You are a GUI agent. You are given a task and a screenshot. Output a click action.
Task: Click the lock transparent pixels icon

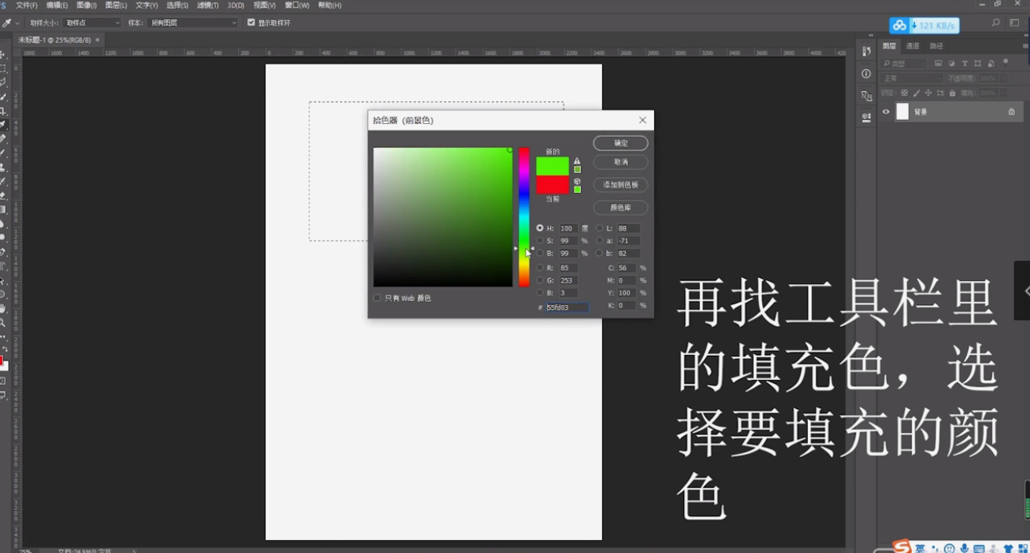pos(904,93)
